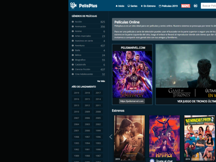The height and width of the screenshot is (162, 216).
Task: Click the Únete al chat Discord icon
Action: click(152, 161)
